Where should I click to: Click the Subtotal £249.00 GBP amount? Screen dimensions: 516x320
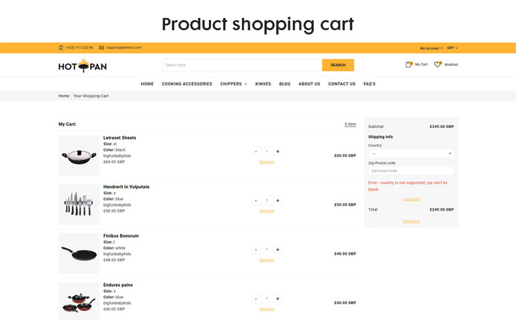[441, 127]
